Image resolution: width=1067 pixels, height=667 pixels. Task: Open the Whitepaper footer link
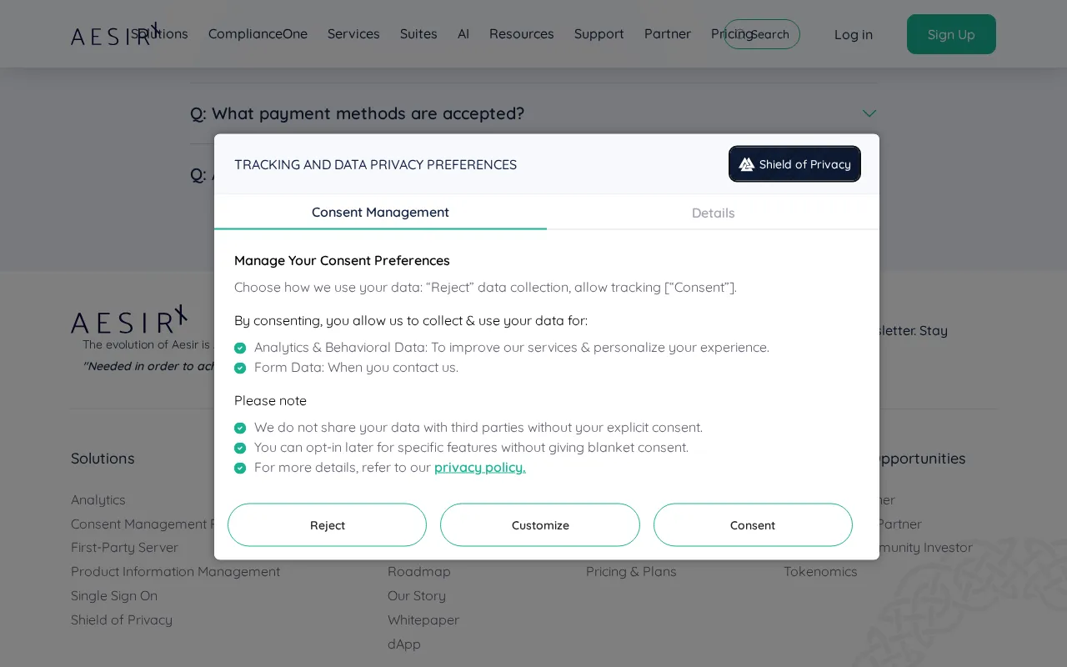pos(423,620)
